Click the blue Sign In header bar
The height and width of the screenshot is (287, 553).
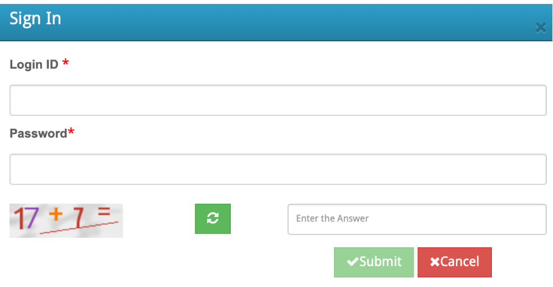coord(276,22)
